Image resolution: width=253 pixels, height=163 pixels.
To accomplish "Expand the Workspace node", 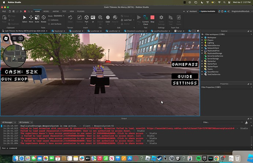I will [x=202, y=38].
